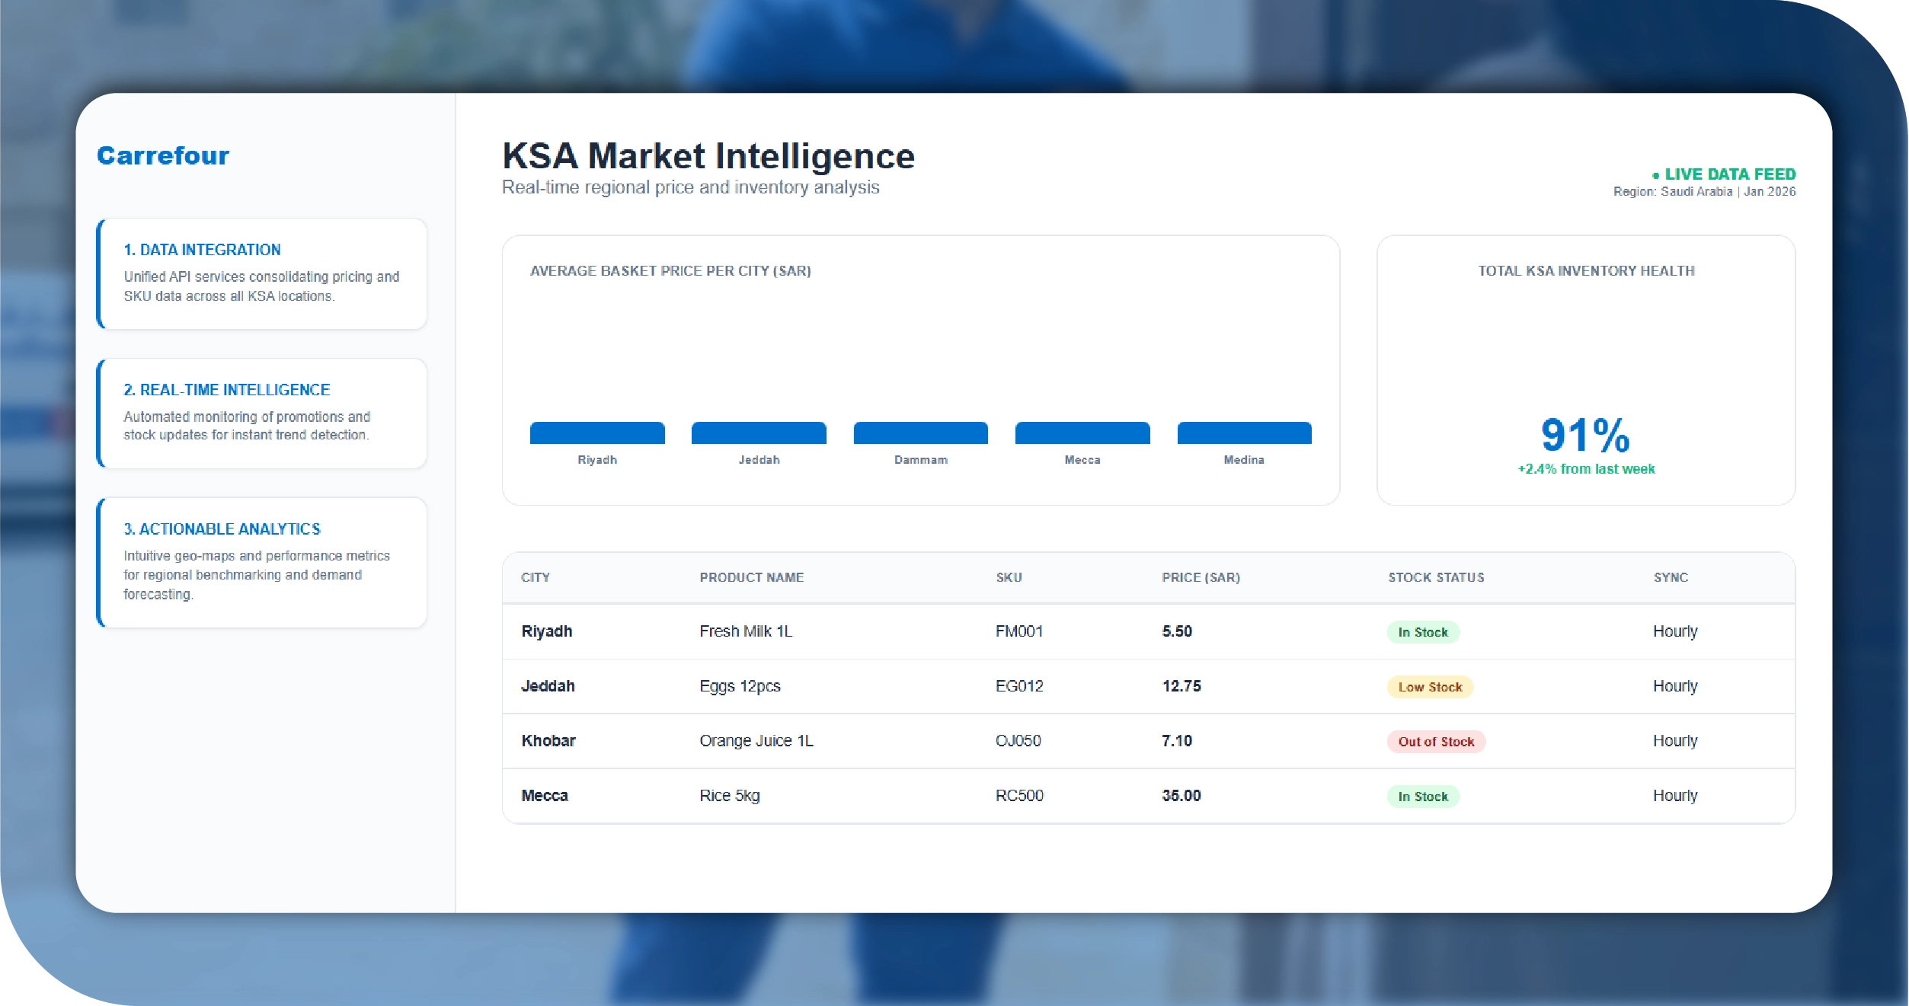This screenshot has height=1006, width=1909.
Task: Click the Out of Stock badge
Action: coord(1435,742)
